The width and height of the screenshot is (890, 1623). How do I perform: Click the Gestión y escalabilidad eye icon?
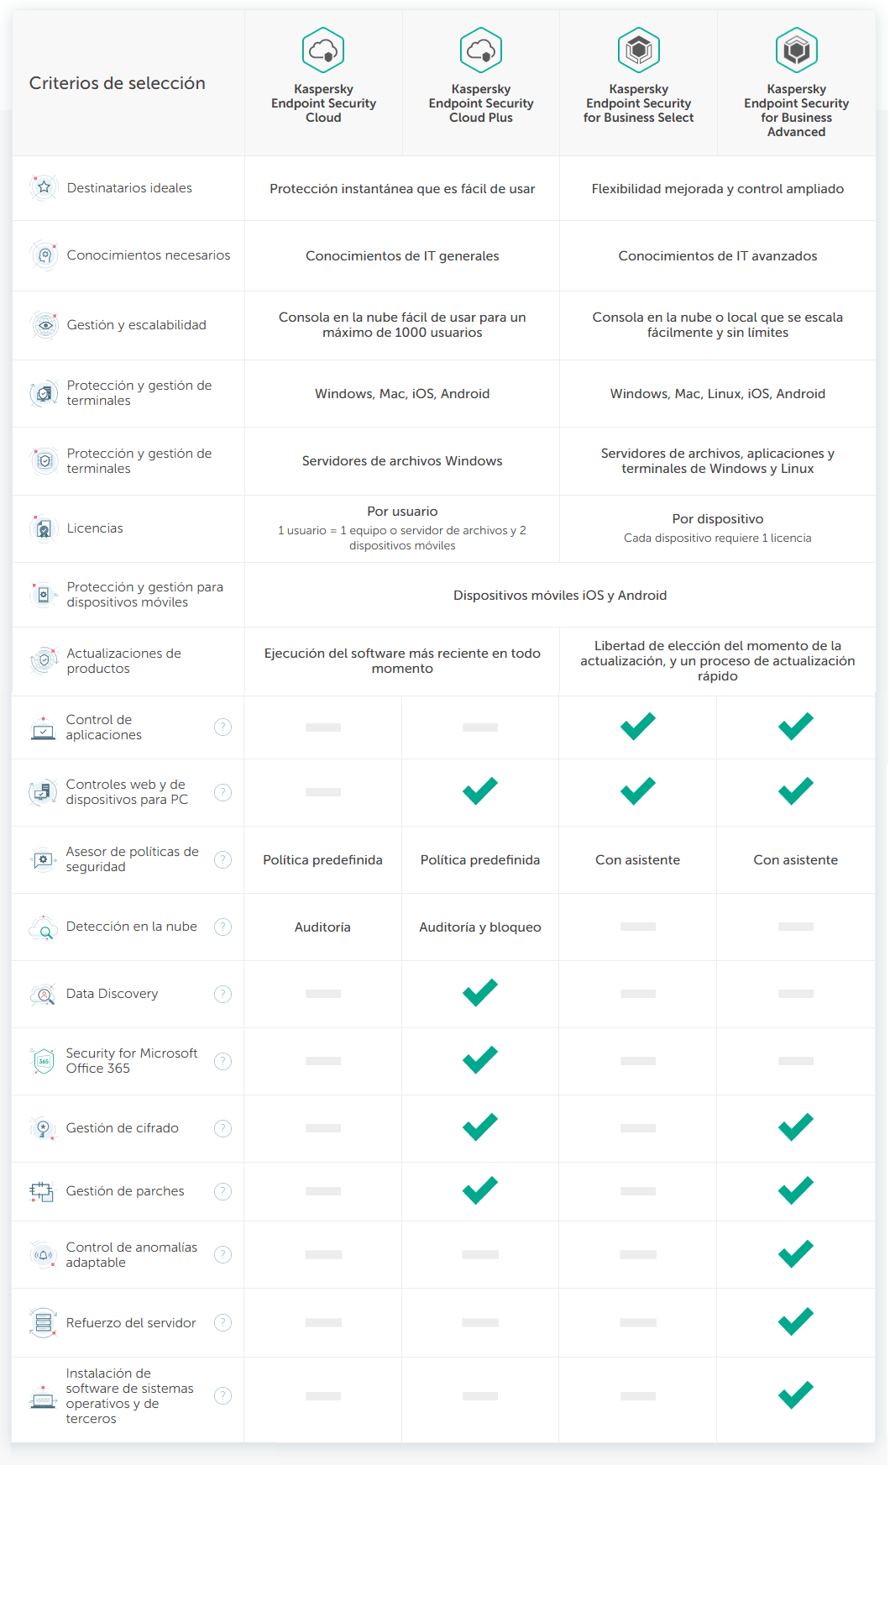(x=44, y=325)
